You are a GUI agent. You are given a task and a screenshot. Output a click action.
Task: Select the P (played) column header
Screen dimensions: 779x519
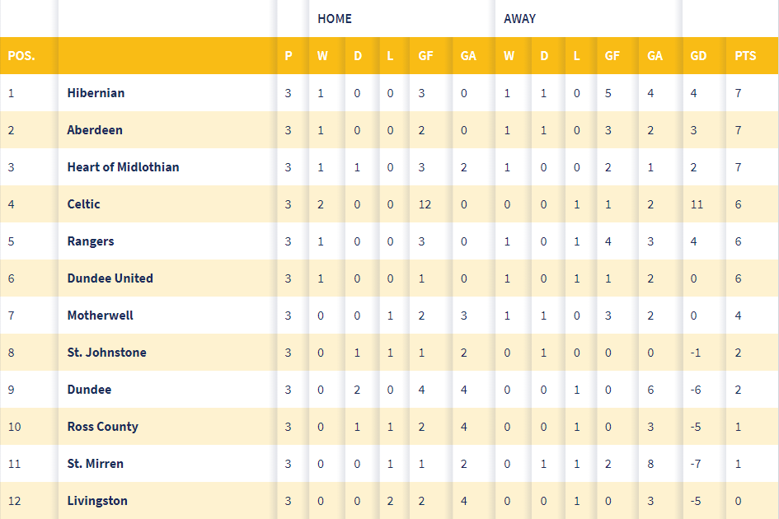point(289,56)
